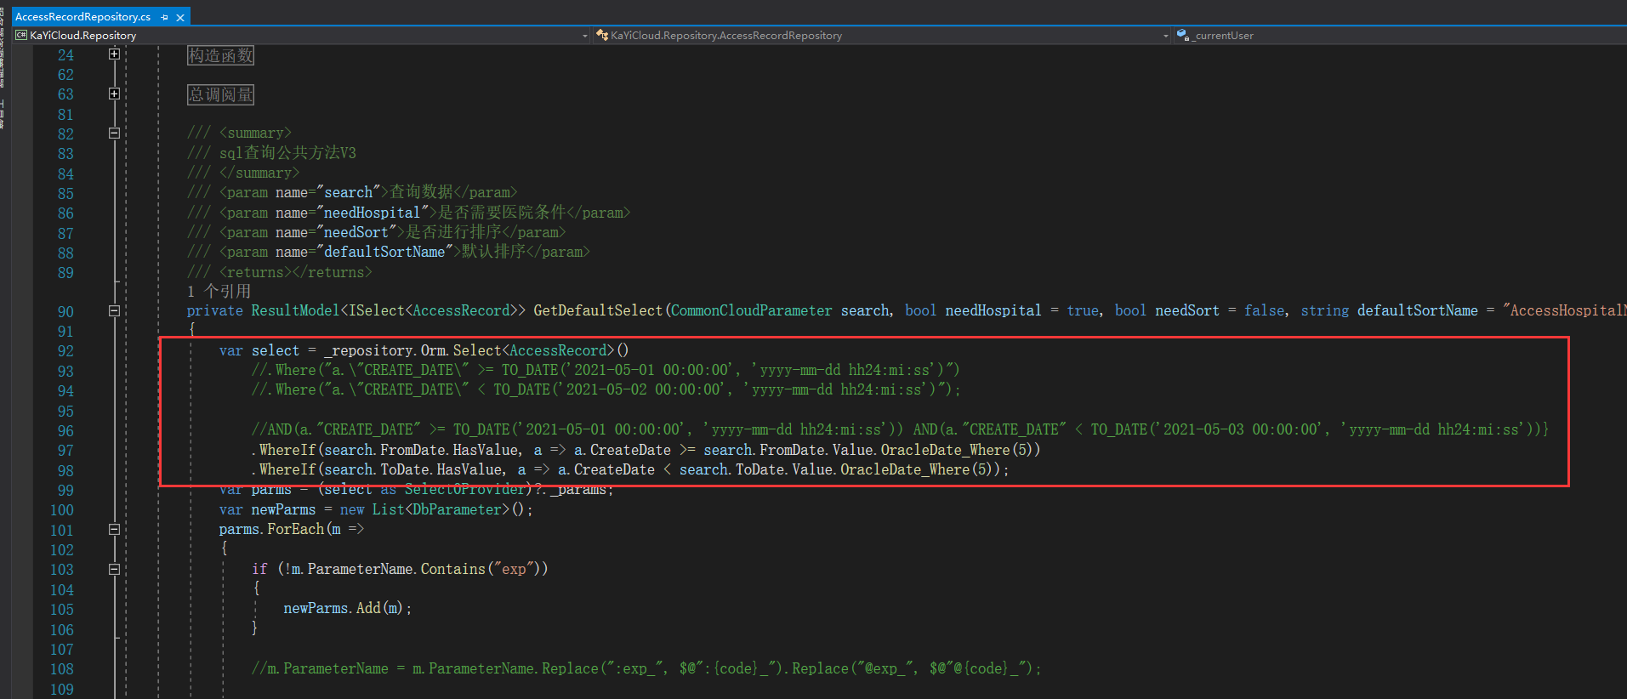
Task: Click the 'private' keyword on line 90
Action: pyautogui.click(x=214, y=311)
